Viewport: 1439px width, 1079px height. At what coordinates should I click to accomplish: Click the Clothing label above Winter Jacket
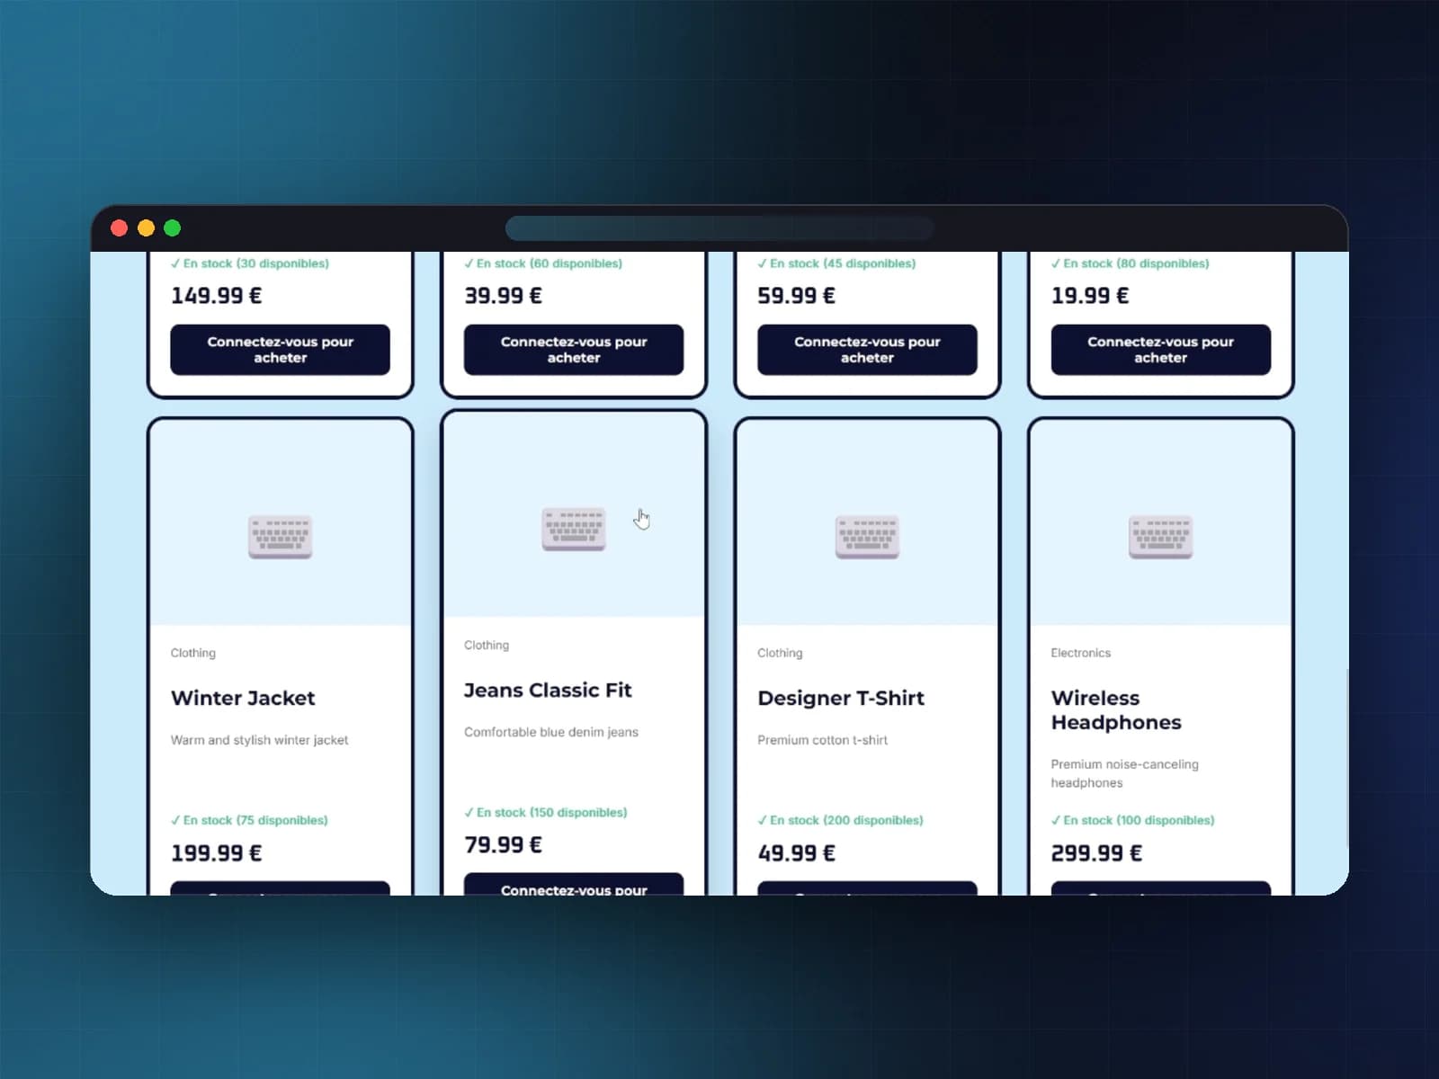point(193,653)
